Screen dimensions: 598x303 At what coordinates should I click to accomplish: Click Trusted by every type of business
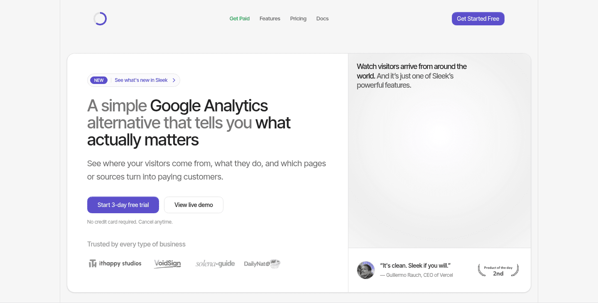coord(136,244)
